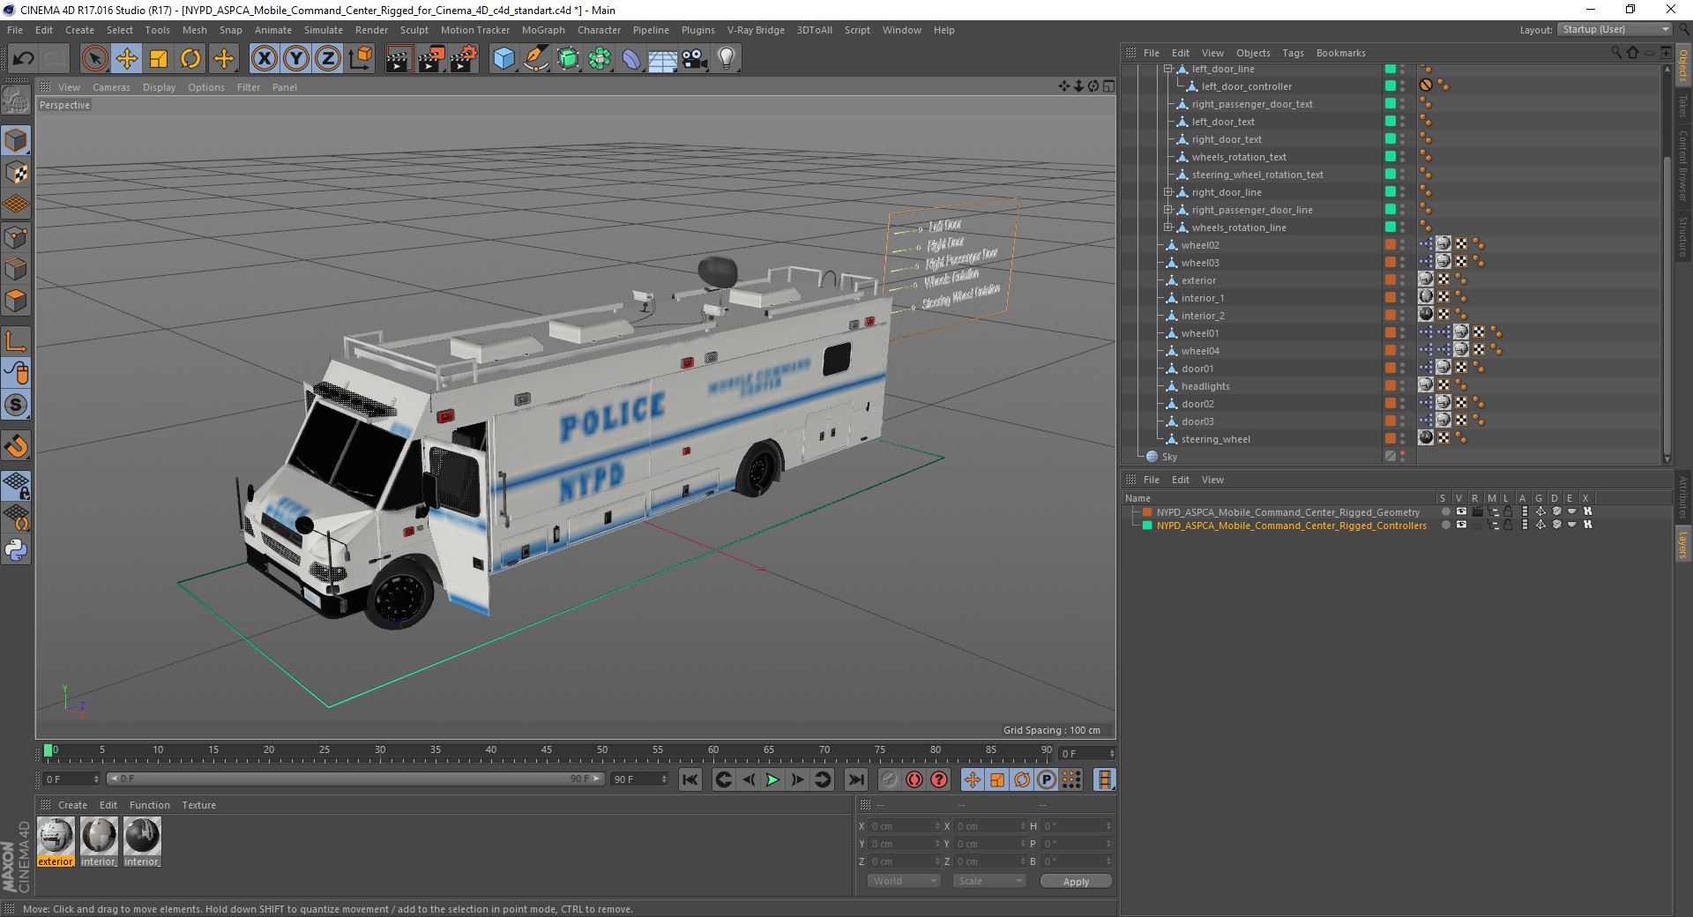Click Record Active Objects button
The image size is (1693, 917).
(889, 779)
